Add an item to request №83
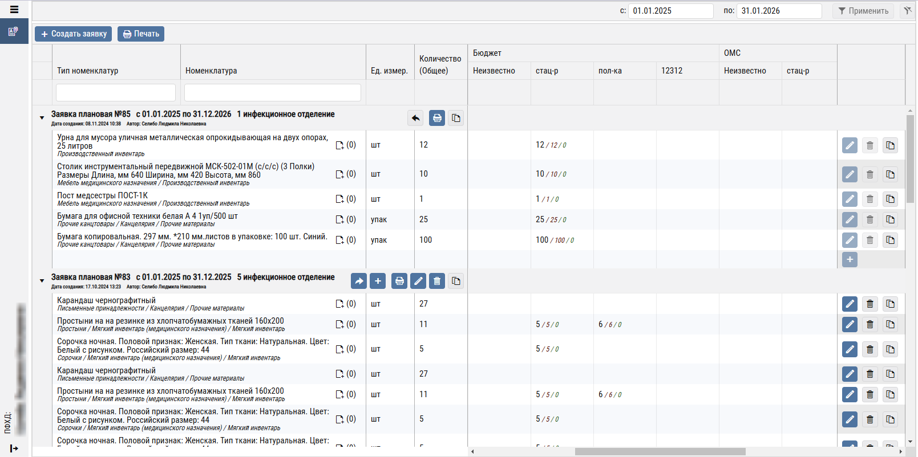918x457 pixels. (378, 281)
